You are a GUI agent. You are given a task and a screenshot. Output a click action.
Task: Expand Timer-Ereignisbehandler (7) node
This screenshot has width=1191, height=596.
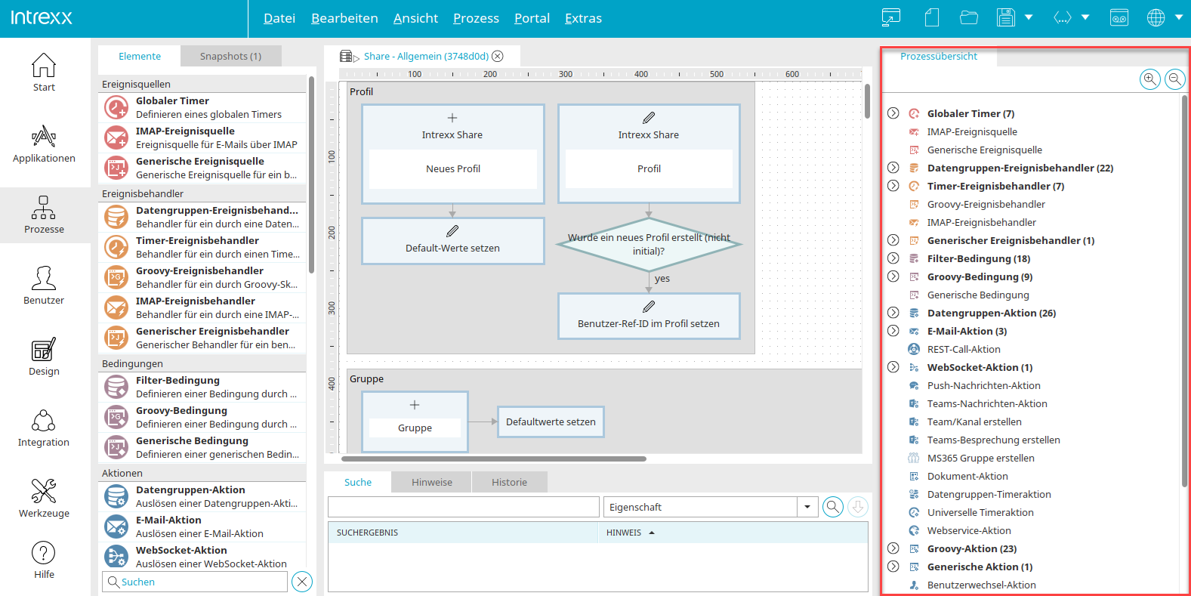[x=893, y=186]
